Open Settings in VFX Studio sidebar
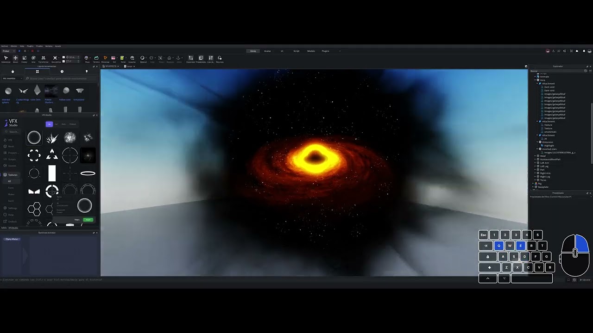 coord(11,208)
